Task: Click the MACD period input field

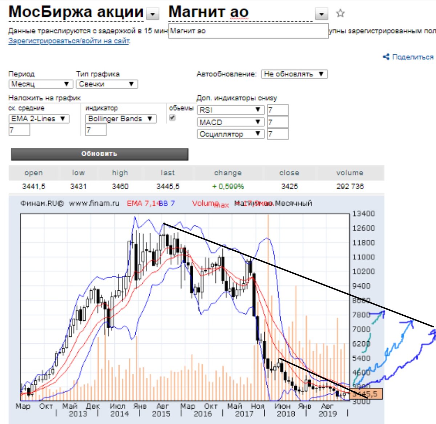Action: click(x=278, y=122)
